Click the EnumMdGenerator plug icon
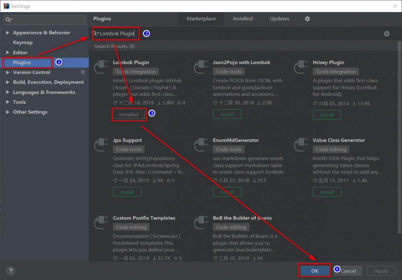The height and width of the screenshot is (280, 402). [201, 144]
